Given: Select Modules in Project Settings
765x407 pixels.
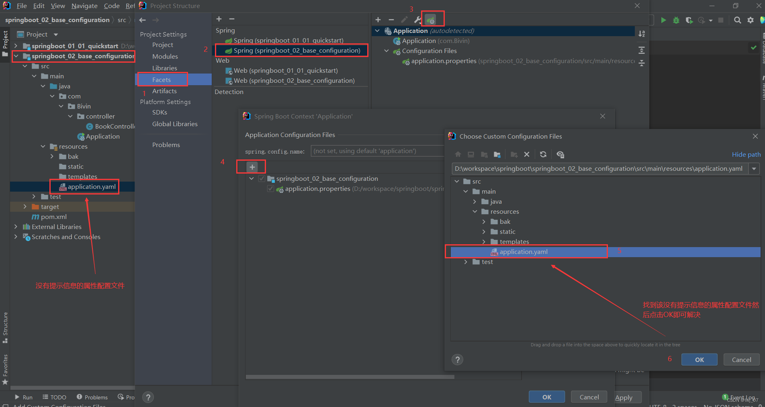Looking at the screenshot, I should tap(165, 57).
